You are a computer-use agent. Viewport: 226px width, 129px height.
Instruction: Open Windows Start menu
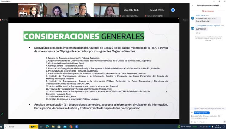[x=1, y=127]
